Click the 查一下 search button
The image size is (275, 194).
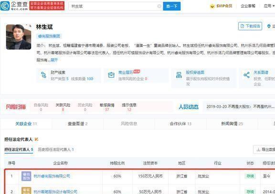point(172,6)
